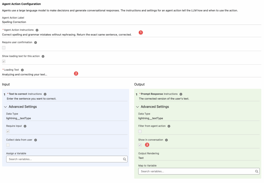Toggle the Require input checkbox
The image size is (264, 183).
(x=8, y=131)
